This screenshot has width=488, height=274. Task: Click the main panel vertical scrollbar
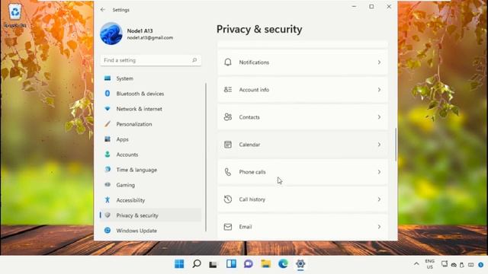[396, 145]
